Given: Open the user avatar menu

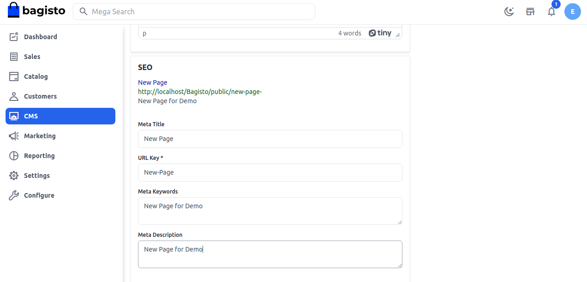Looking at the screenshot, I should pos(573,12).
